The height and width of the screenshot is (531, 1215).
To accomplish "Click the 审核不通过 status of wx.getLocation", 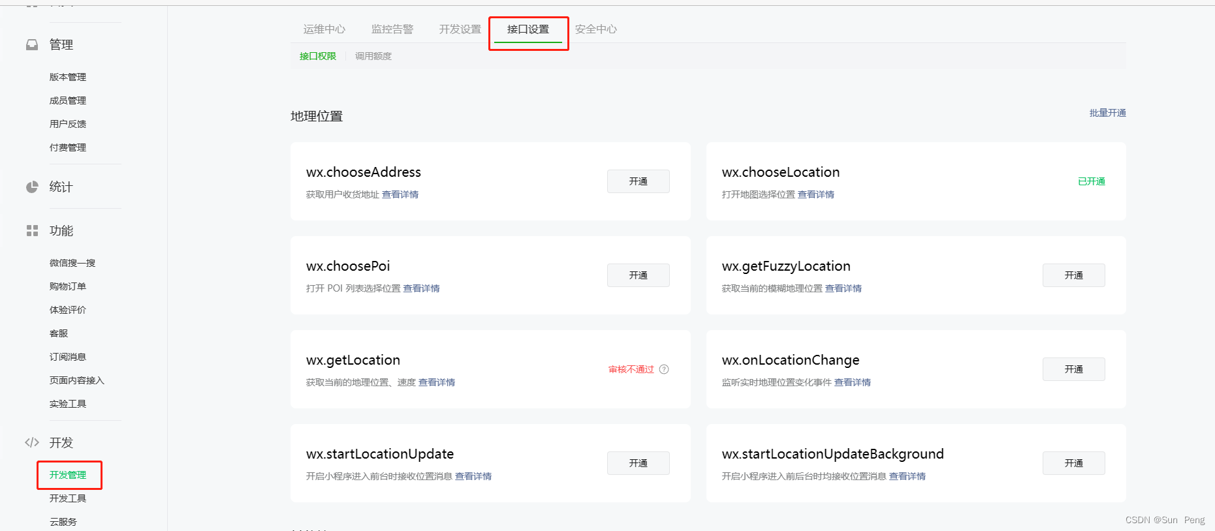I will coord(631,369).
